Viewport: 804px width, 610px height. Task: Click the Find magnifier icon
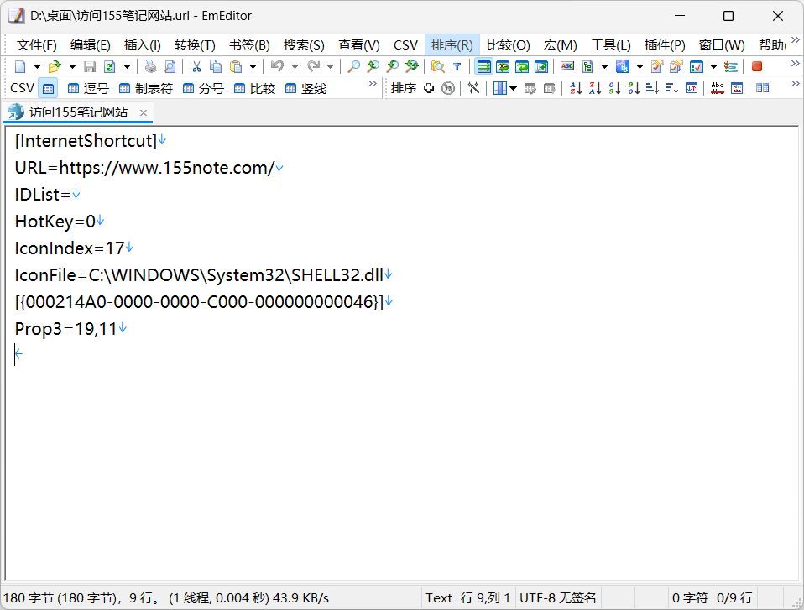coord(354,66)
